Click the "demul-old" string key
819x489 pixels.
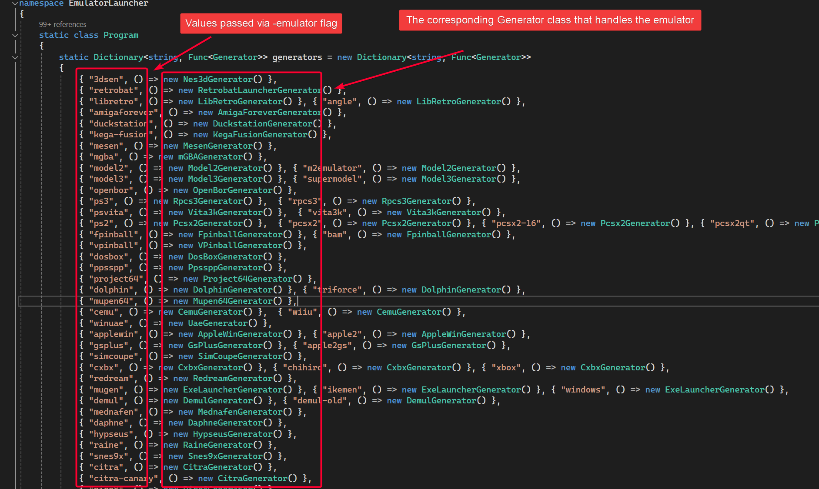(320, 401)
